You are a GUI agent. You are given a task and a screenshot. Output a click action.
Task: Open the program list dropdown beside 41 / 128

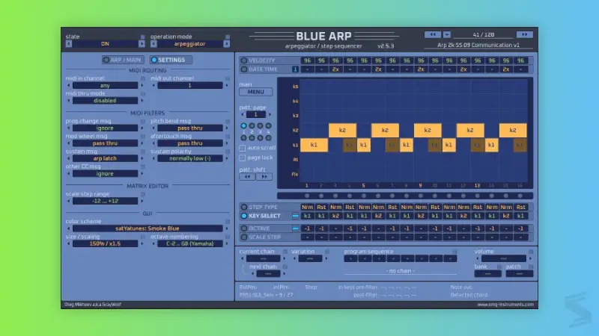pos(446,34)
